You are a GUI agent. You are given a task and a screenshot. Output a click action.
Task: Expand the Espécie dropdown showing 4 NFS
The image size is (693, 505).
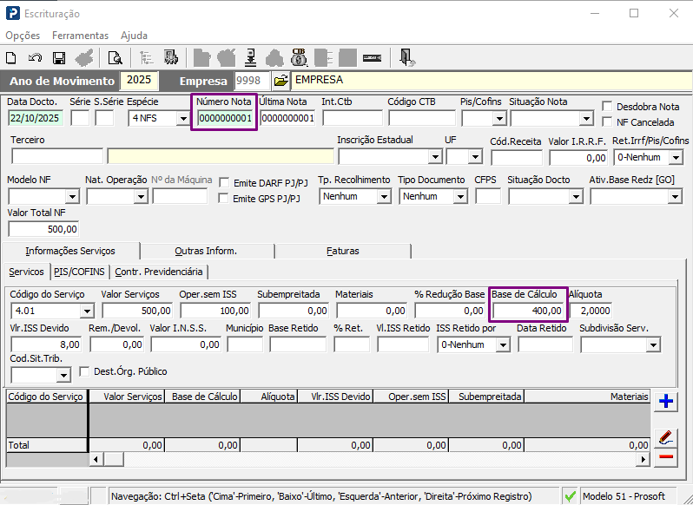[181, 119]
